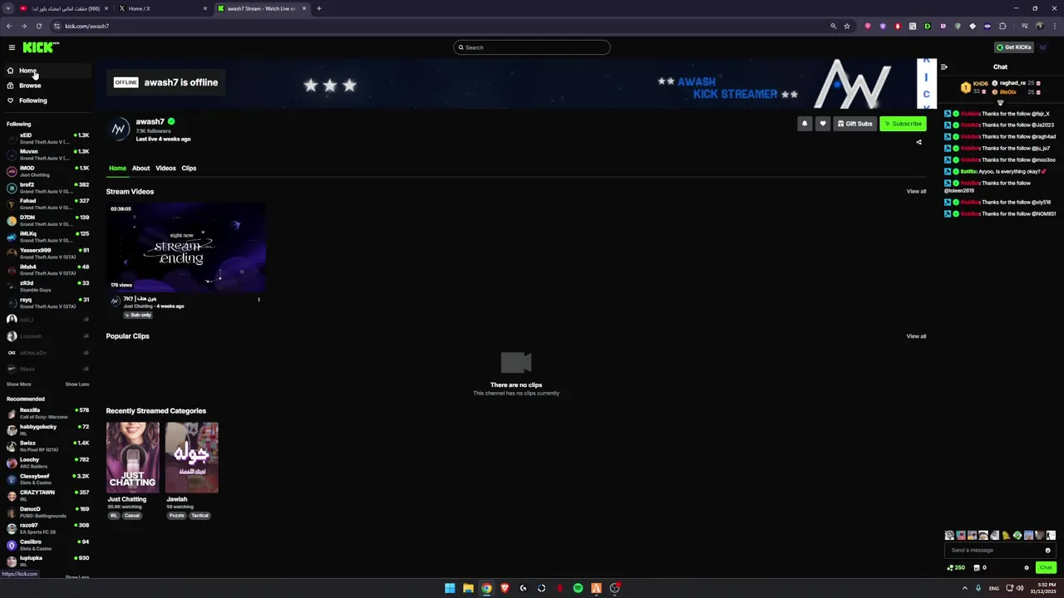Switch to the Videos tab
Viewport: 1064px width, 598px height.
tap(165, 169)
